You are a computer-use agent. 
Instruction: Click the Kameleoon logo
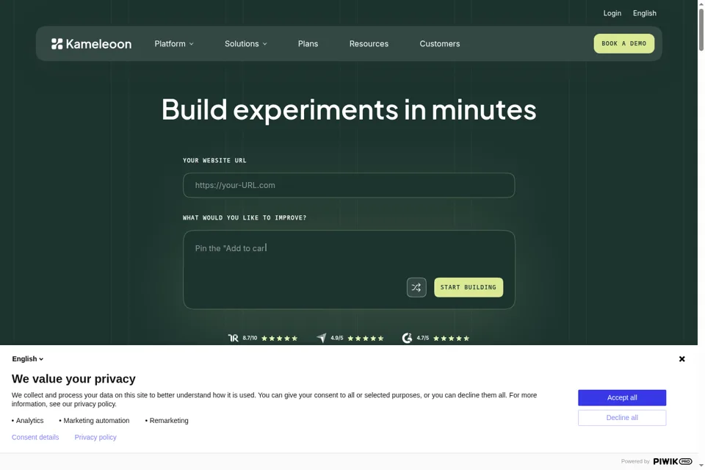[91, 43]
